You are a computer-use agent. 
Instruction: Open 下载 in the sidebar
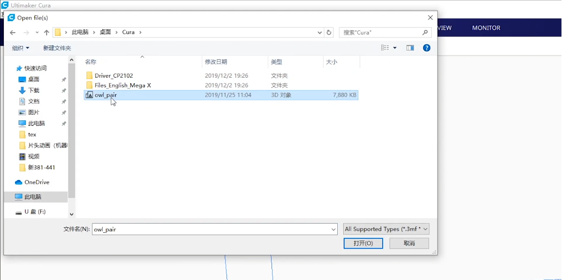pyautogui.click(x=34, y=91)
